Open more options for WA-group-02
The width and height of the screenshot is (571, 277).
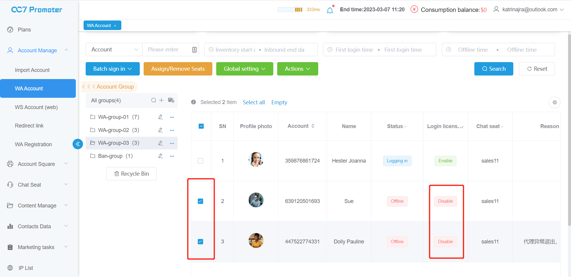[172, 130]
